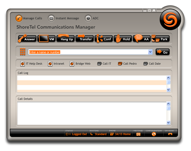Click Call Details scrollbar thumb
191x151 pixels.
click(x=168, y=108)
